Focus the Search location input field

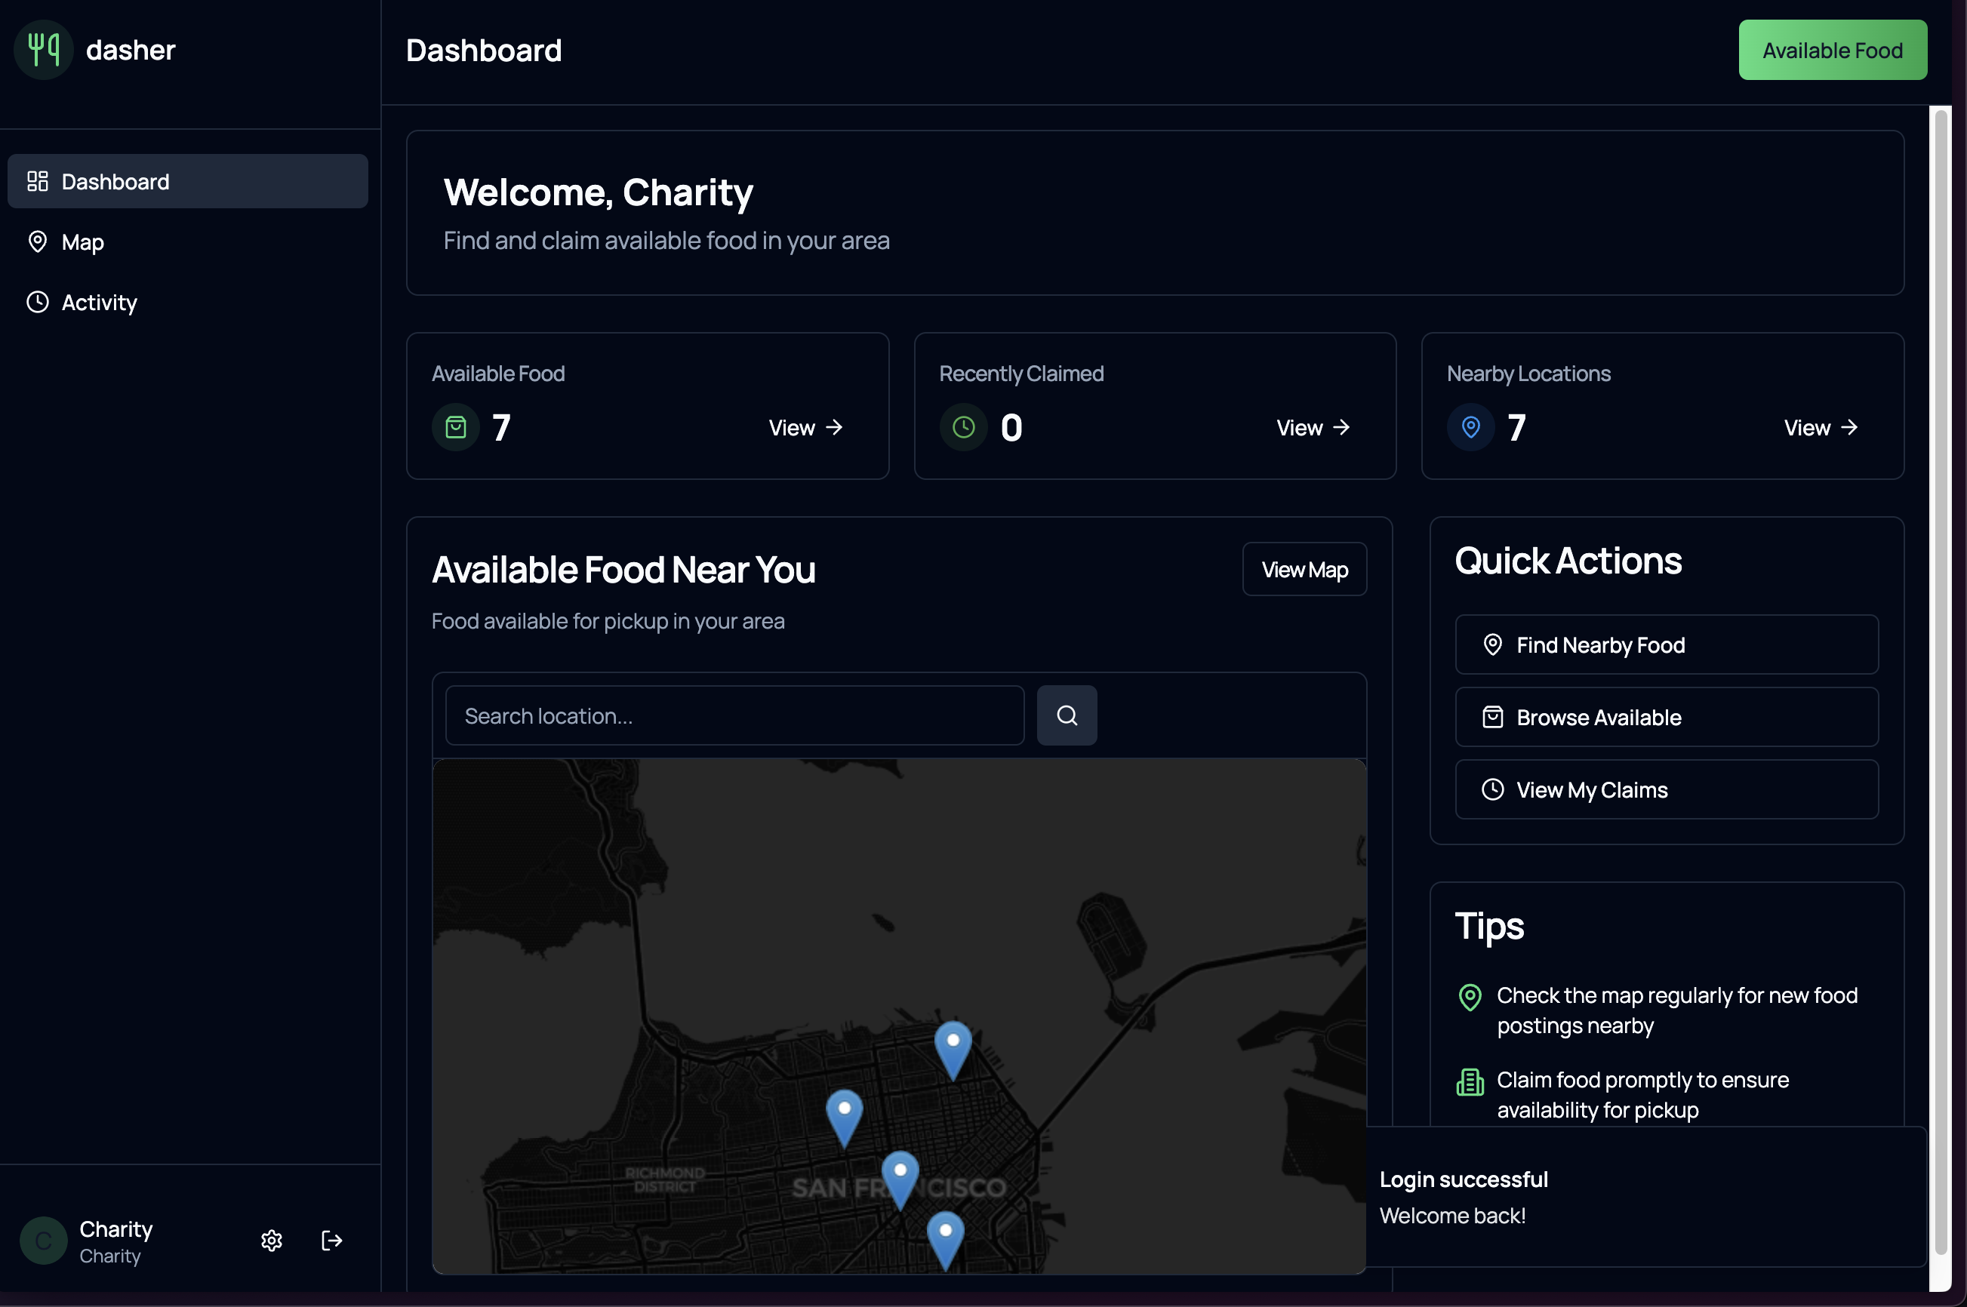coord(734,716)
